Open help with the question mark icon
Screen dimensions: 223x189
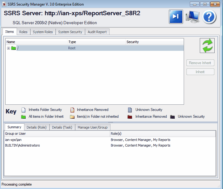[x=209, y=17]
